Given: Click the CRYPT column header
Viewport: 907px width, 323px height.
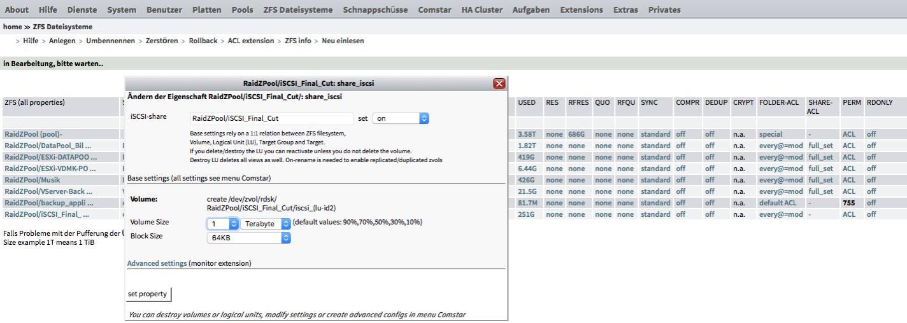Looking at the screenshot, I should tap(743, 102).
